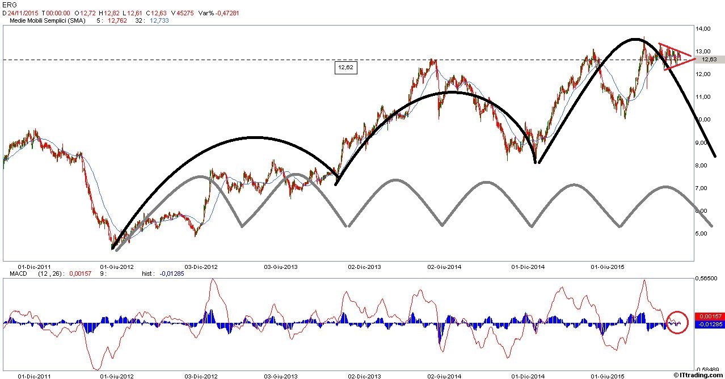Click 03-Dic-2012 date under price chart

tap(201, 266)
